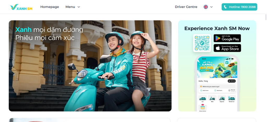
Task: Click the scooter hero banner image
Action: [x=90, y=66]
